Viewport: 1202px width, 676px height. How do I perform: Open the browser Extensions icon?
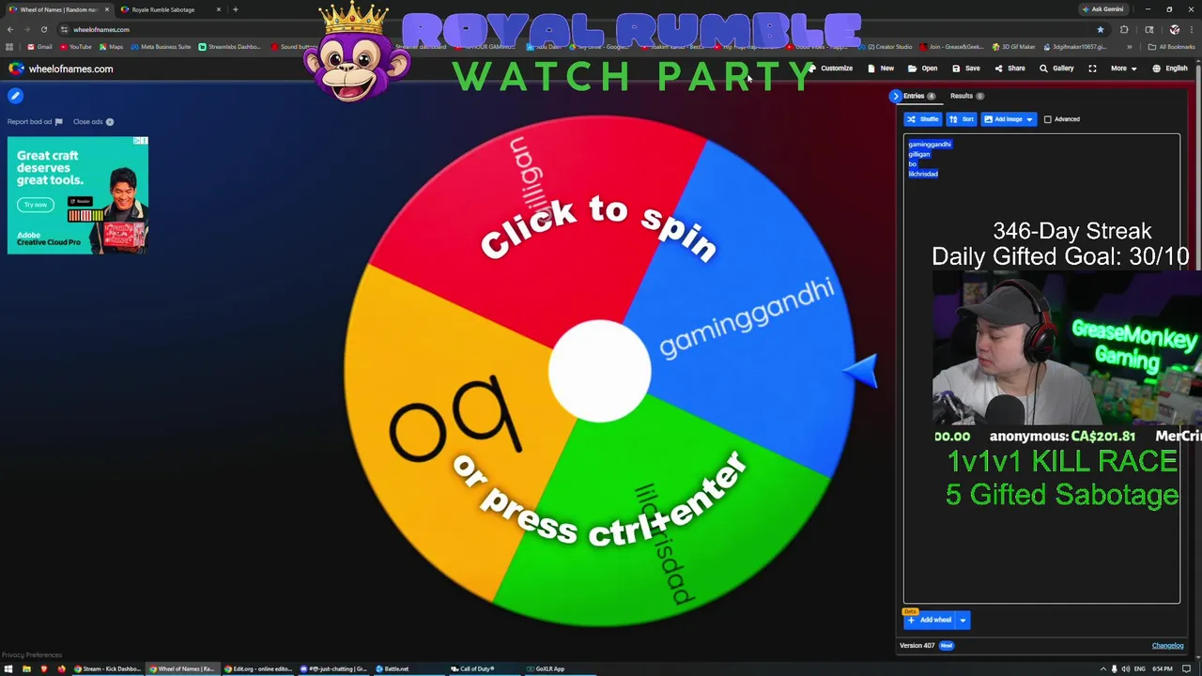pyautogui.click(x=1124, y=29)
